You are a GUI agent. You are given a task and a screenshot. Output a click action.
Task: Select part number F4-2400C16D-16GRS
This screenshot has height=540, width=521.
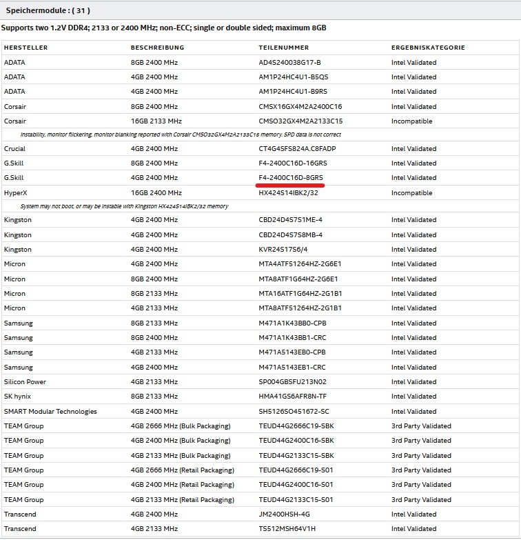pos(293,163)
